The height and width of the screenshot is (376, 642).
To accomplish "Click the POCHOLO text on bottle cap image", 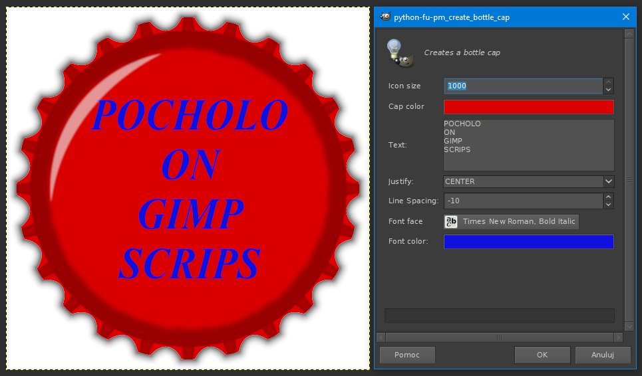I will [189, 115].
